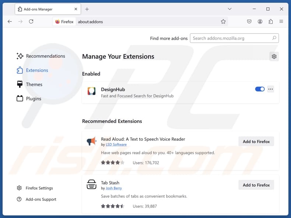This screenshot has height=218, width=291.
Task: Select the Add-ons Manager browser tab
Action: pyautogui.click(x=48, y=9)
